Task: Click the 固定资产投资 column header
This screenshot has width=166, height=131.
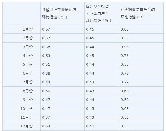Action: tap(99, 14)
